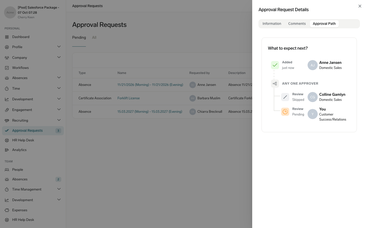The height and width of the screenshot is (228, 366).
Task: Click Colline Gamlyn's CG avatar
Action: click(x=313, y=97)
